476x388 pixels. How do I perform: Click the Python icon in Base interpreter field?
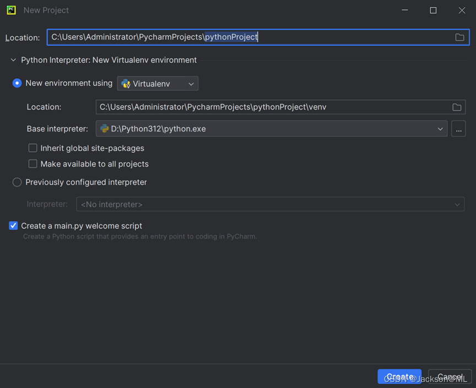point(105,129)
